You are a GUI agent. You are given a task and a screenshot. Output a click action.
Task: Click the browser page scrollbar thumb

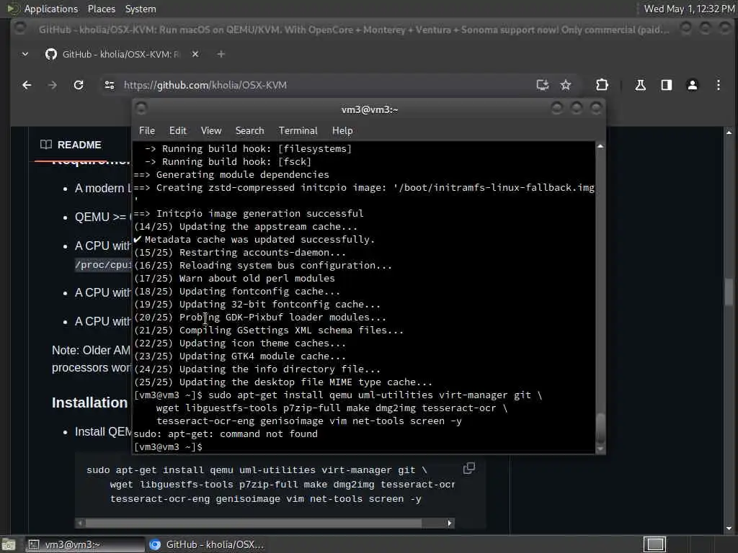click(x=729, y=292)
